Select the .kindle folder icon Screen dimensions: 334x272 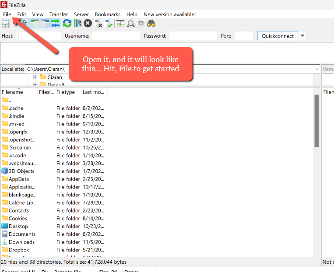click(5, 115)
